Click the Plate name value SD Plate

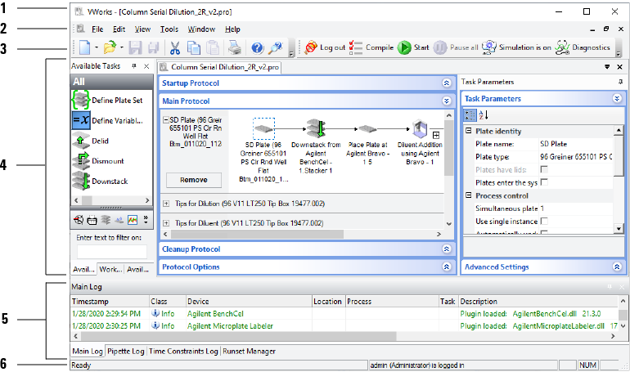click(x=575, y=144)
